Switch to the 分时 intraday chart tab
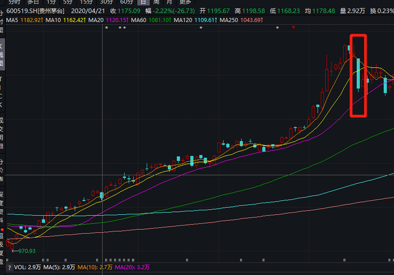This screenshot has height=275, width=394. (x=14, y=2)
